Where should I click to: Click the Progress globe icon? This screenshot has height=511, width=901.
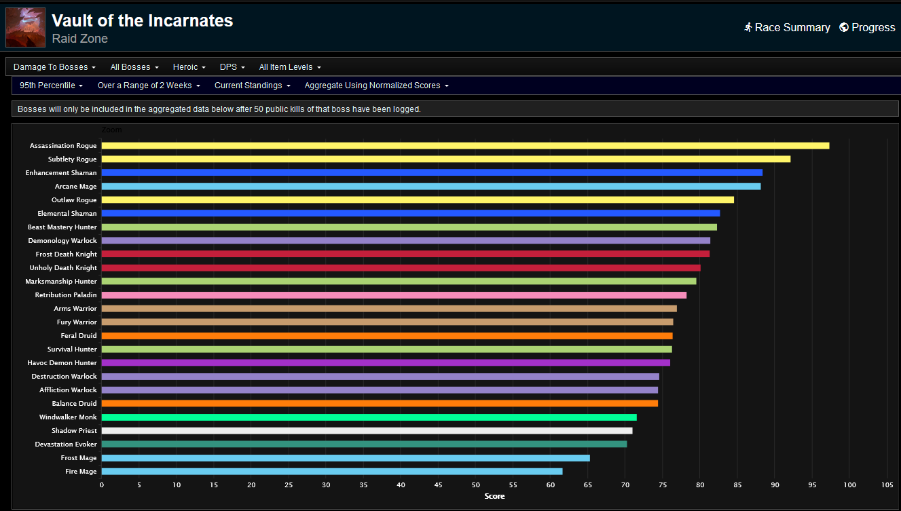(844, 27)
